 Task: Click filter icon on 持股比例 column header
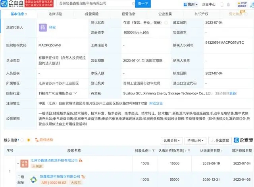(154, 151)
